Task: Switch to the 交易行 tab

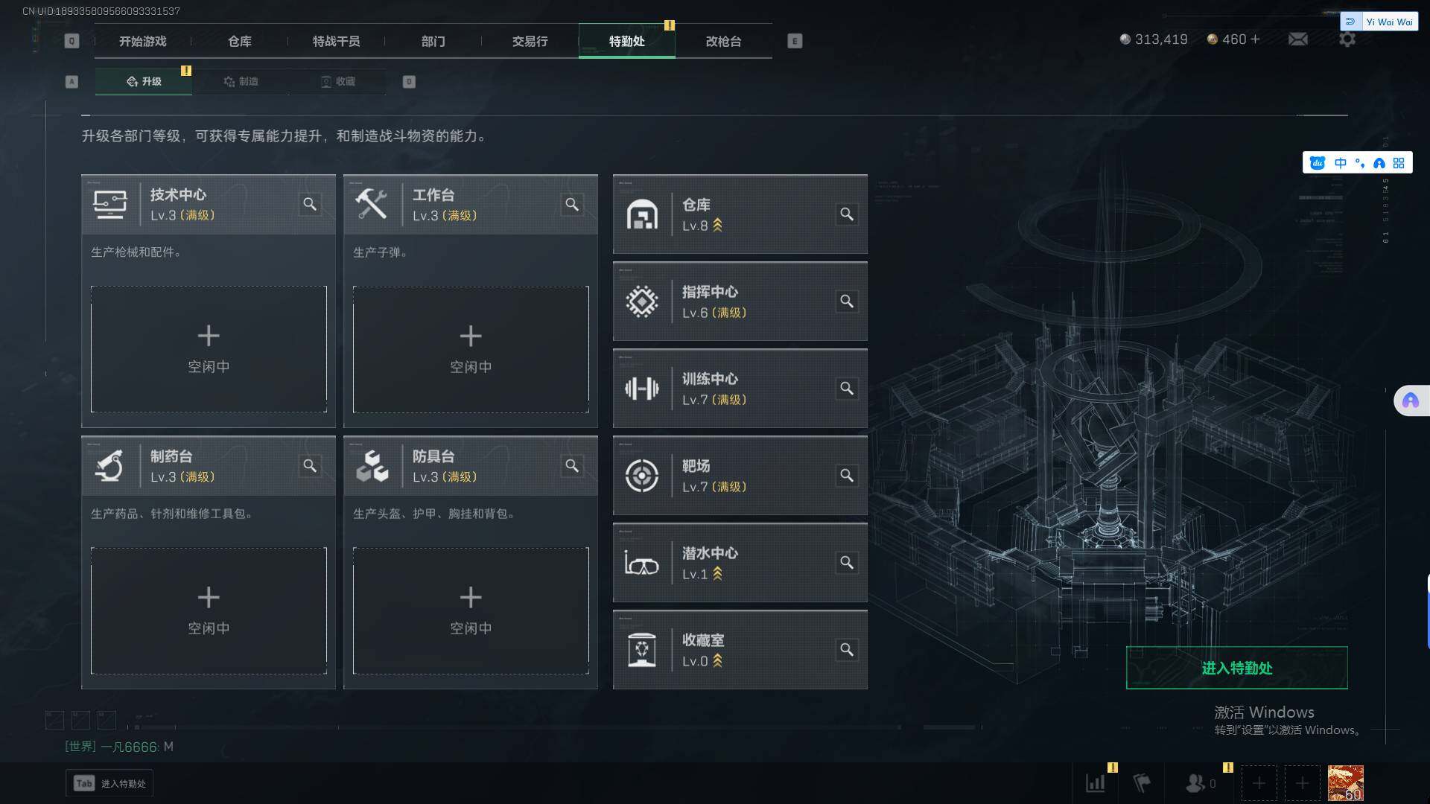Action: tap(530, 41)
